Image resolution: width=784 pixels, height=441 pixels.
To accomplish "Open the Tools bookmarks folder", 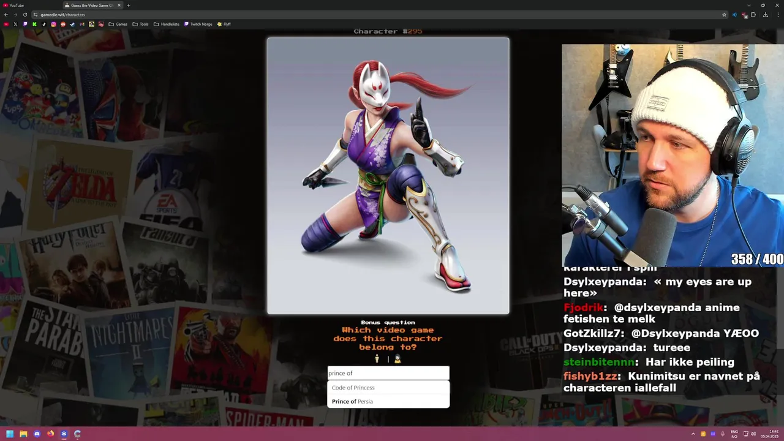I will point(140,24).
